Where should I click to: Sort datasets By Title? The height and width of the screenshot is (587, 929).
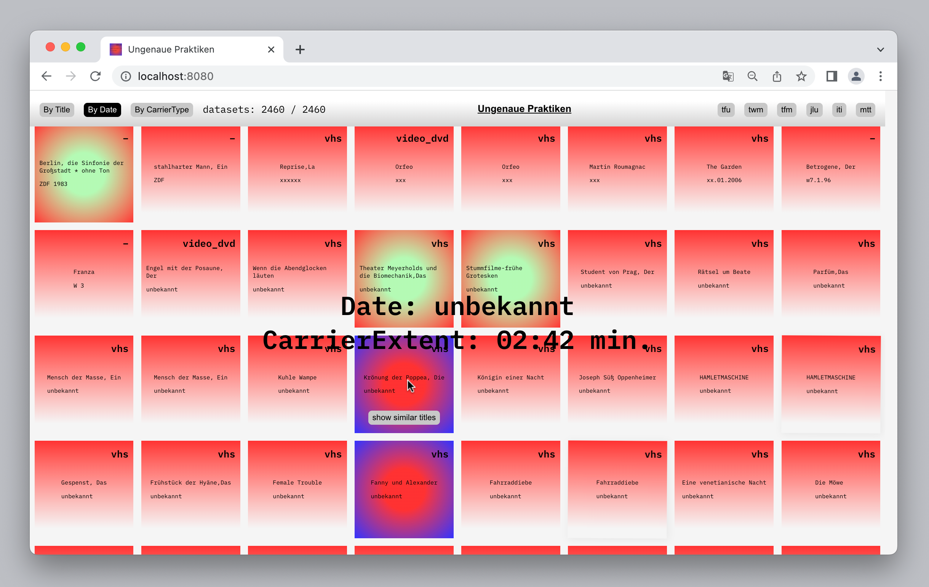click(57, 110)
